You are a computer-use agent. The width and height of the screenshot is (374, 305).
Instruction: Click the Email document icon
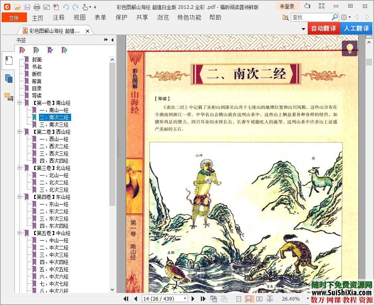[x=46, y=6]
